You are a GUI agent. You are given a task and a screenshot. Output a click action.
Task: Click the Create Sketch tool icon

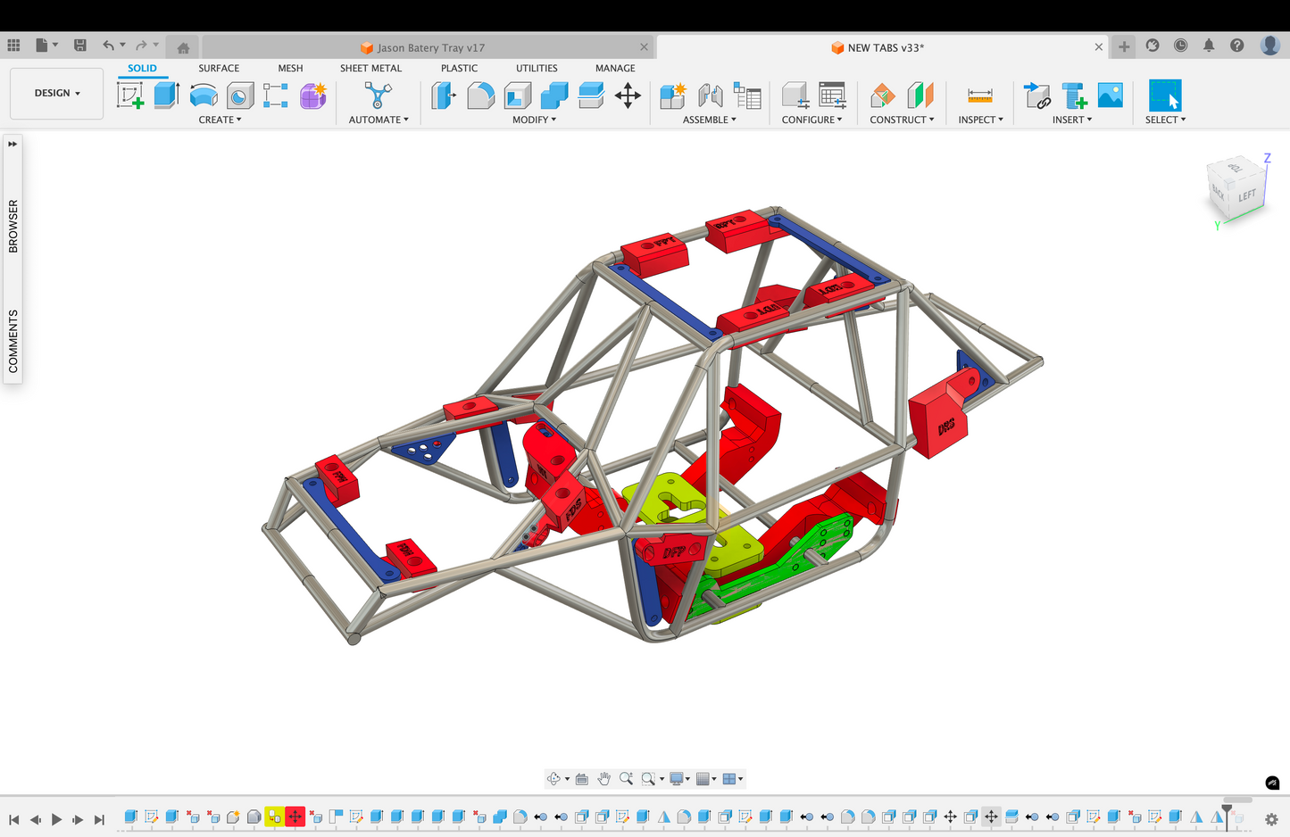pos(130,95)
